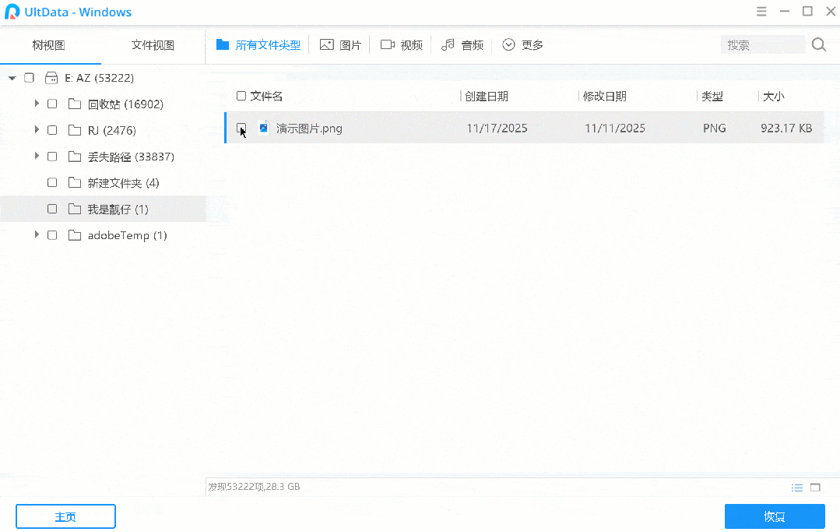Switch to the 文件视图 tab
The height and width of the screenshot is (532, 840).
click(x=153, y=45)
